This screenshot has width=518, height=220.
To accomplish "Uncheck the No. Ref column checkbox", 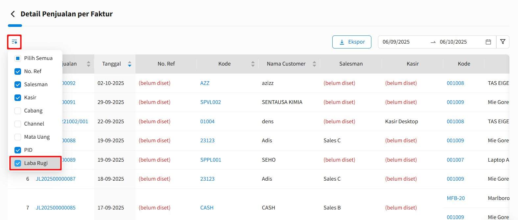I will tap(18, 71).
